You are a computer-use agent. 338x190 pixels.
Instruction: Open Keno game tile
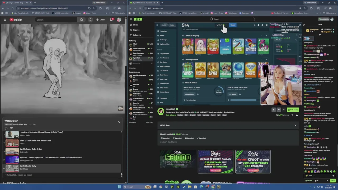(226, 46)
